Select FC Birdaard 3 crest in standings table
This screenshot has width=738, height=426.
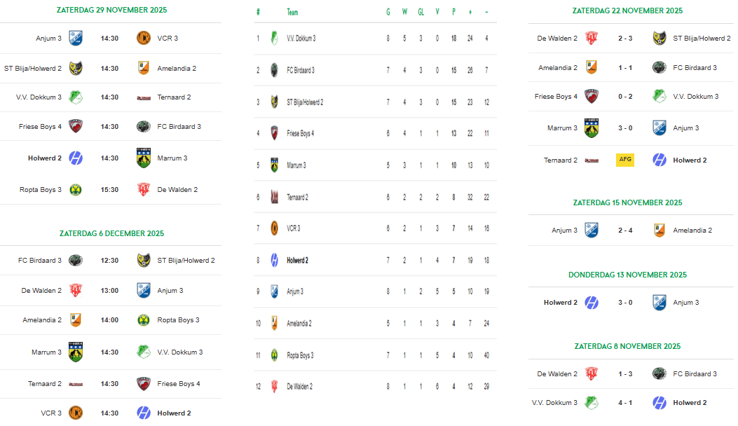[274, 70]
